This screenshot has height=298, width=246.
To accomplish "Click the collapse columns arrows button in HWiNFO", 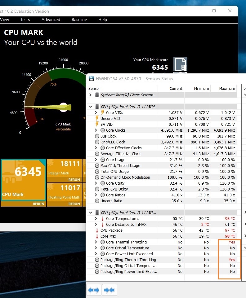I will click(x=110, y=290).
